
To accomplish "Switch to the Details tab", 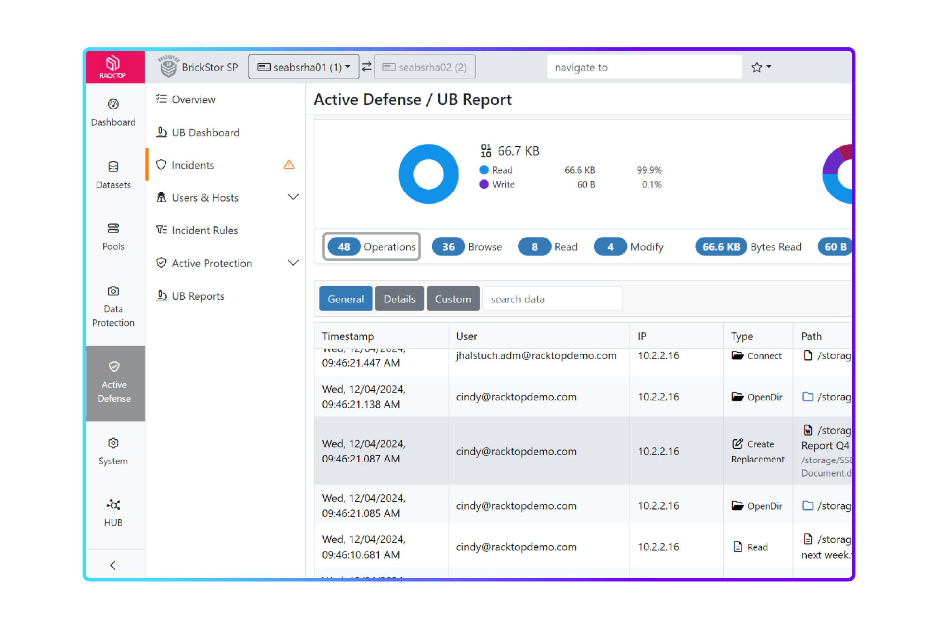I will tap(399, 299).
